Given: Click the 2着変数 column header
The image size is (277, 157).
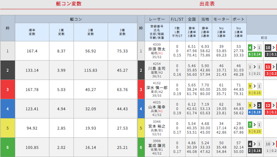Looking at the screenshot, I should click(90, 32).
